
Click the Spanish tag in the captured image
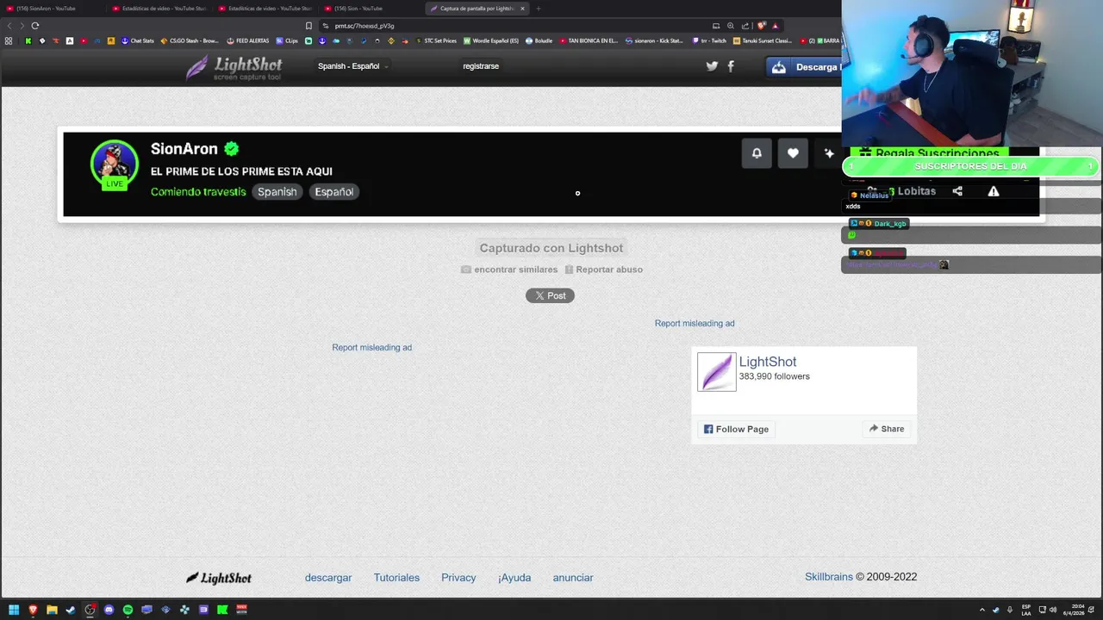pyautogui.click(x=277, y=192)
